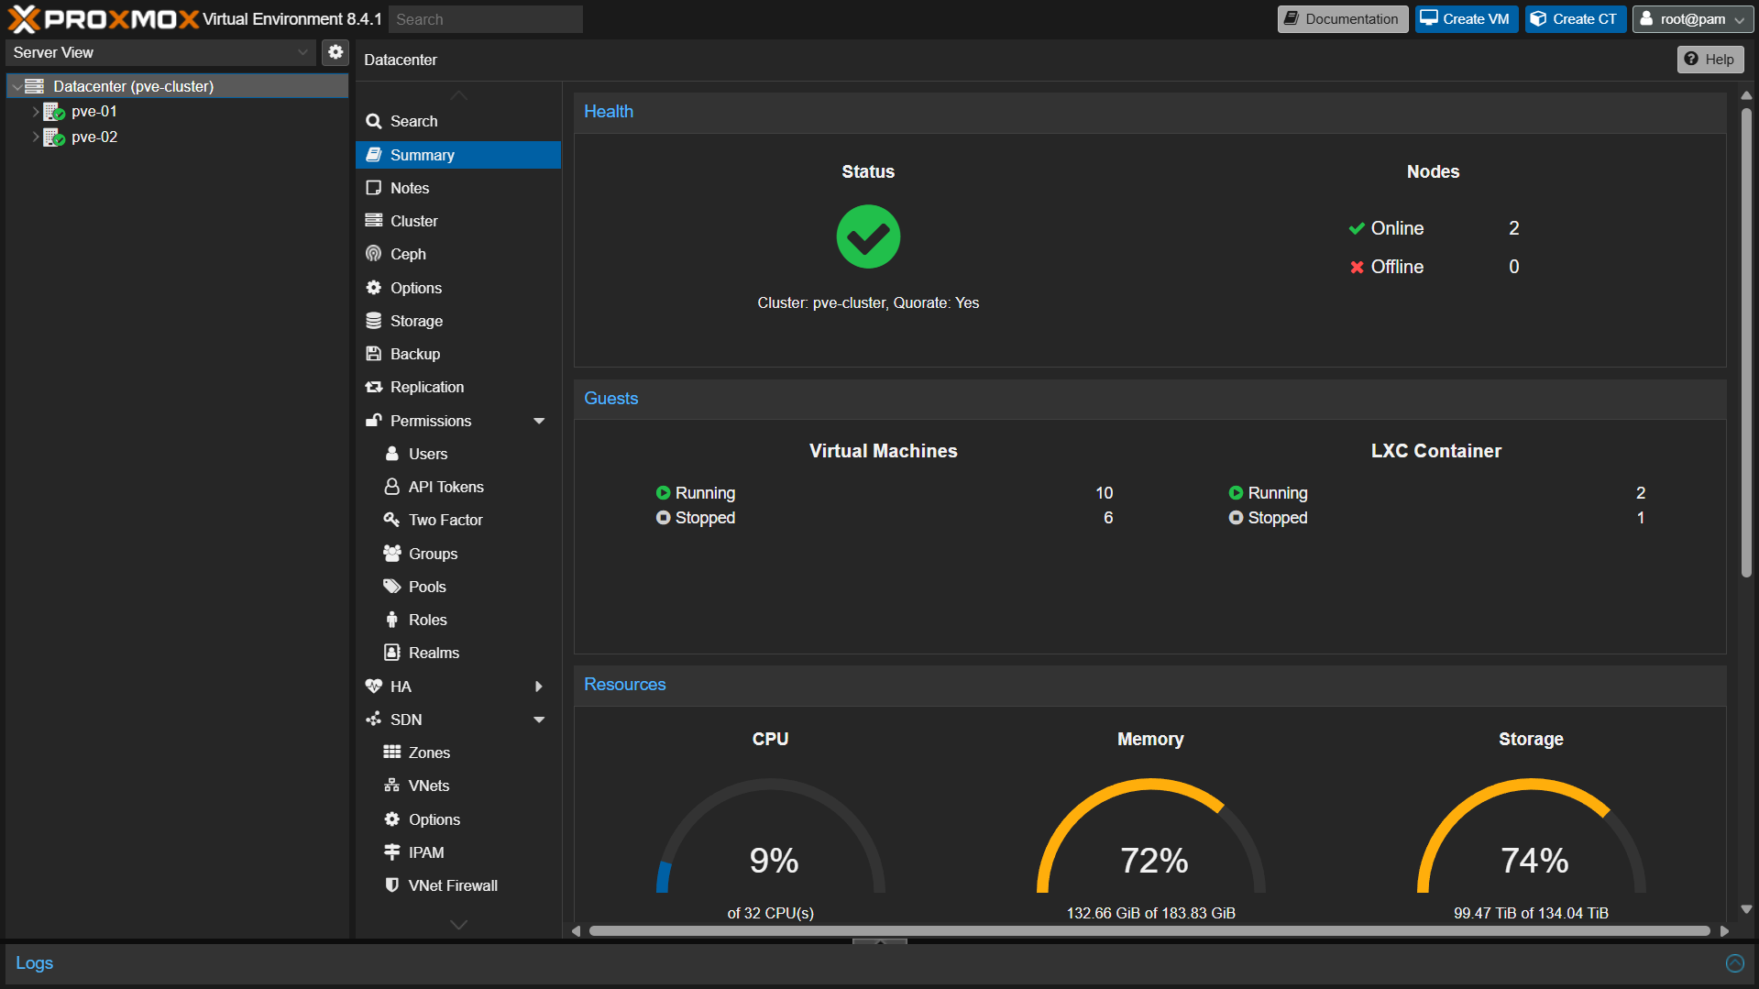Click the LXC Container Stopped row
The width and height of the screenshot is (1759, 989).
(1436, 518)
